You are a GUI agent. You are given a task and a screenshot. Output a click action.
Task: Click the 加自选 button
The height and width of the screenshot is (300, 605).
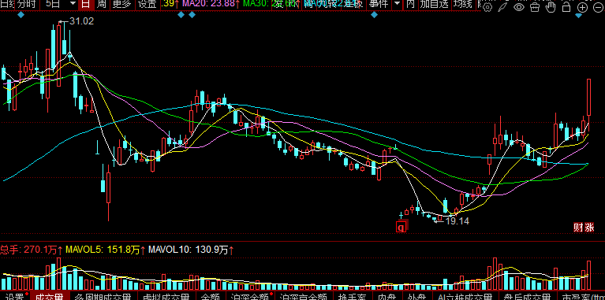[x=435, y=4]
